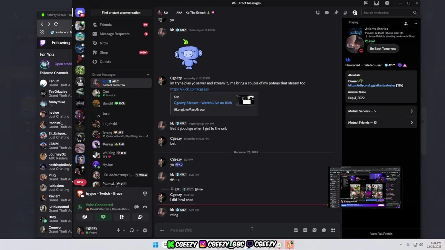Open DM with HyJoe
Screen dimensions: 445x250
pyautogui.click(x=121, y=165)
